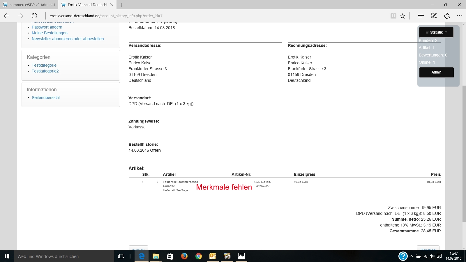Viewport: 466px width, 262px height.
Task: Reload the page with refresh icon
Action: click(34, 16)
